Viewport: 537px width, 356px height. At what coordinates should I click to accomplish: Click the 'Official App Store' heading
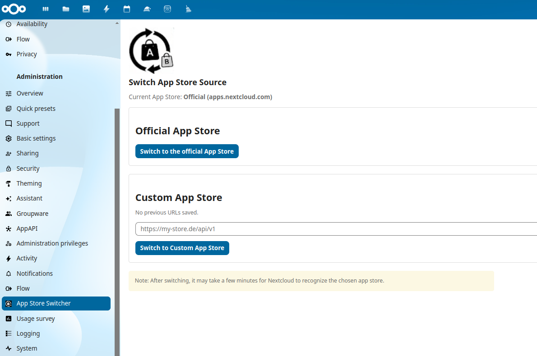177,131
